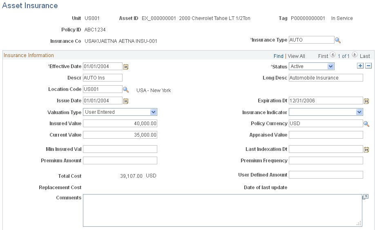Click the Unit value US001
The width and height of the screenshot is (375, 230).
[x=92, y=18]
